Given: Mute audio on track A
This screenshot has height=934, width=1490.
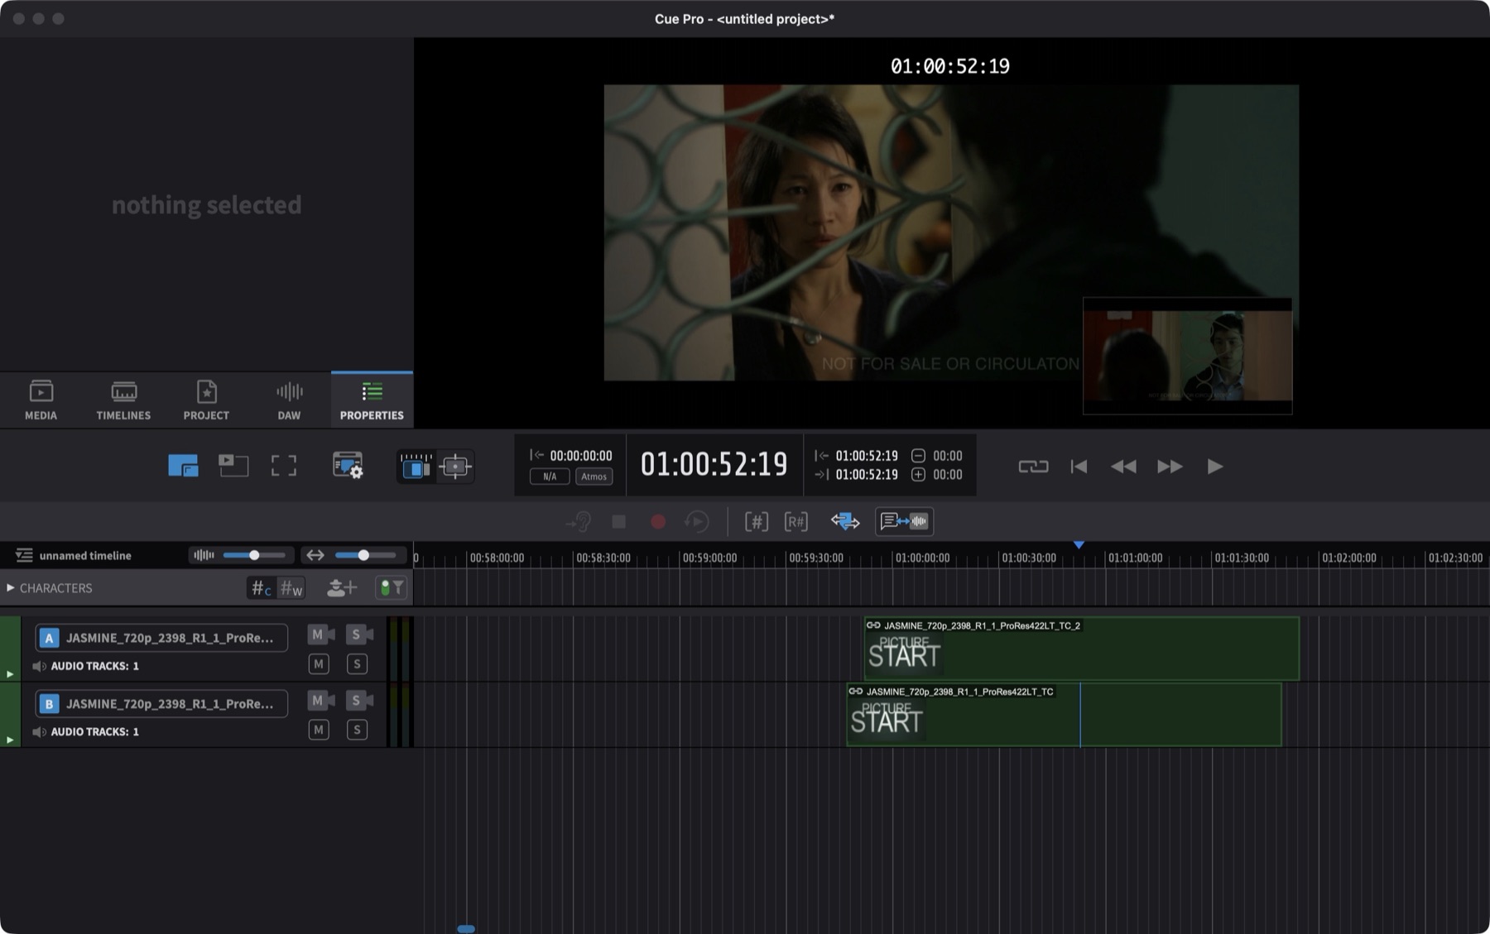Looking at the screenshot, I should click(x=319, y=663).
